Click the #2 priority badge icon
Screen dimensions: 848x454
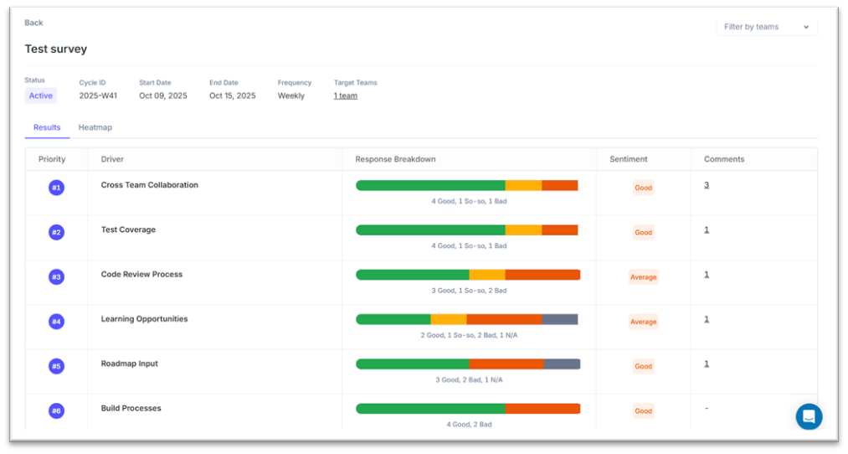click(x=56, y=232)
